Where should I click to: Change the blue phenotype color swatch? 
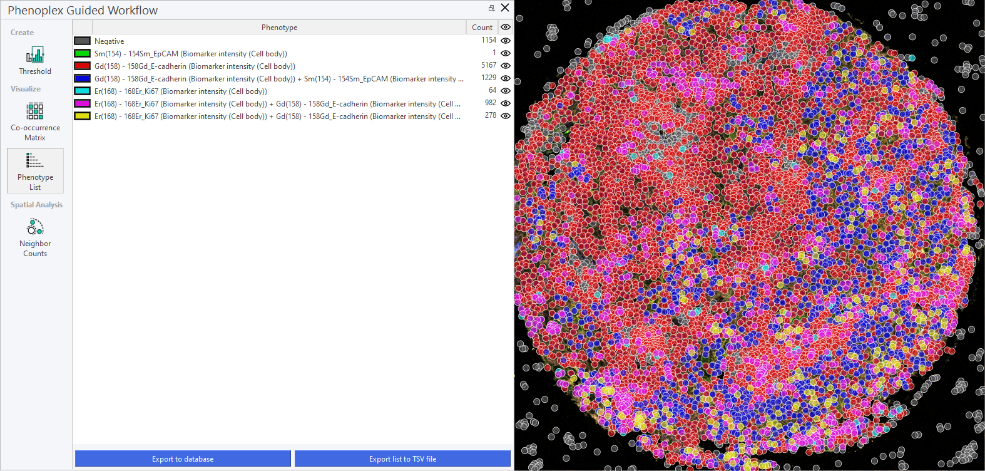pyautogui.click(x=83, y=78)
